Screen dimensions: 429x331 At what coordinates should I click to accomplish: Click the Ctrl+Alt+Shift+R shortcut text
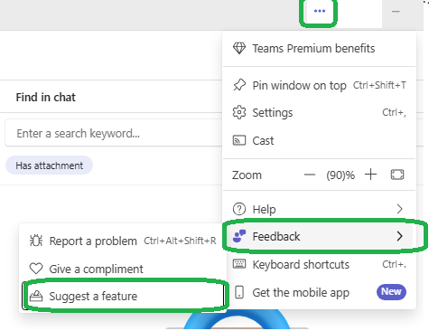click(180, 241)
